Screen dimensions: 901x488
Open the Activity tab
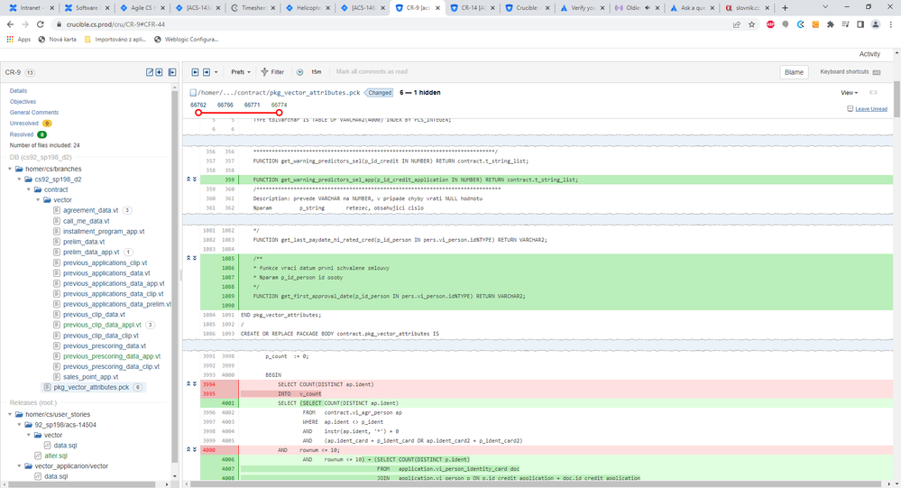point(869,54)
